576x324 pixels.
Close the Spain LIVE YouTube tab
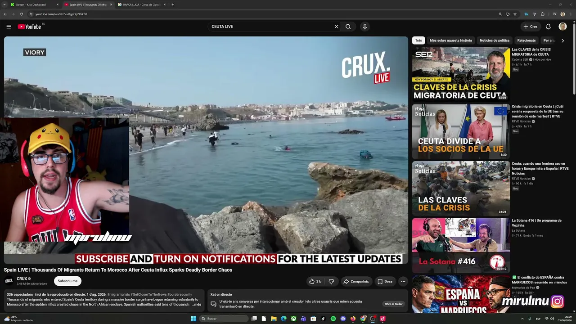[x=111, y=4]
